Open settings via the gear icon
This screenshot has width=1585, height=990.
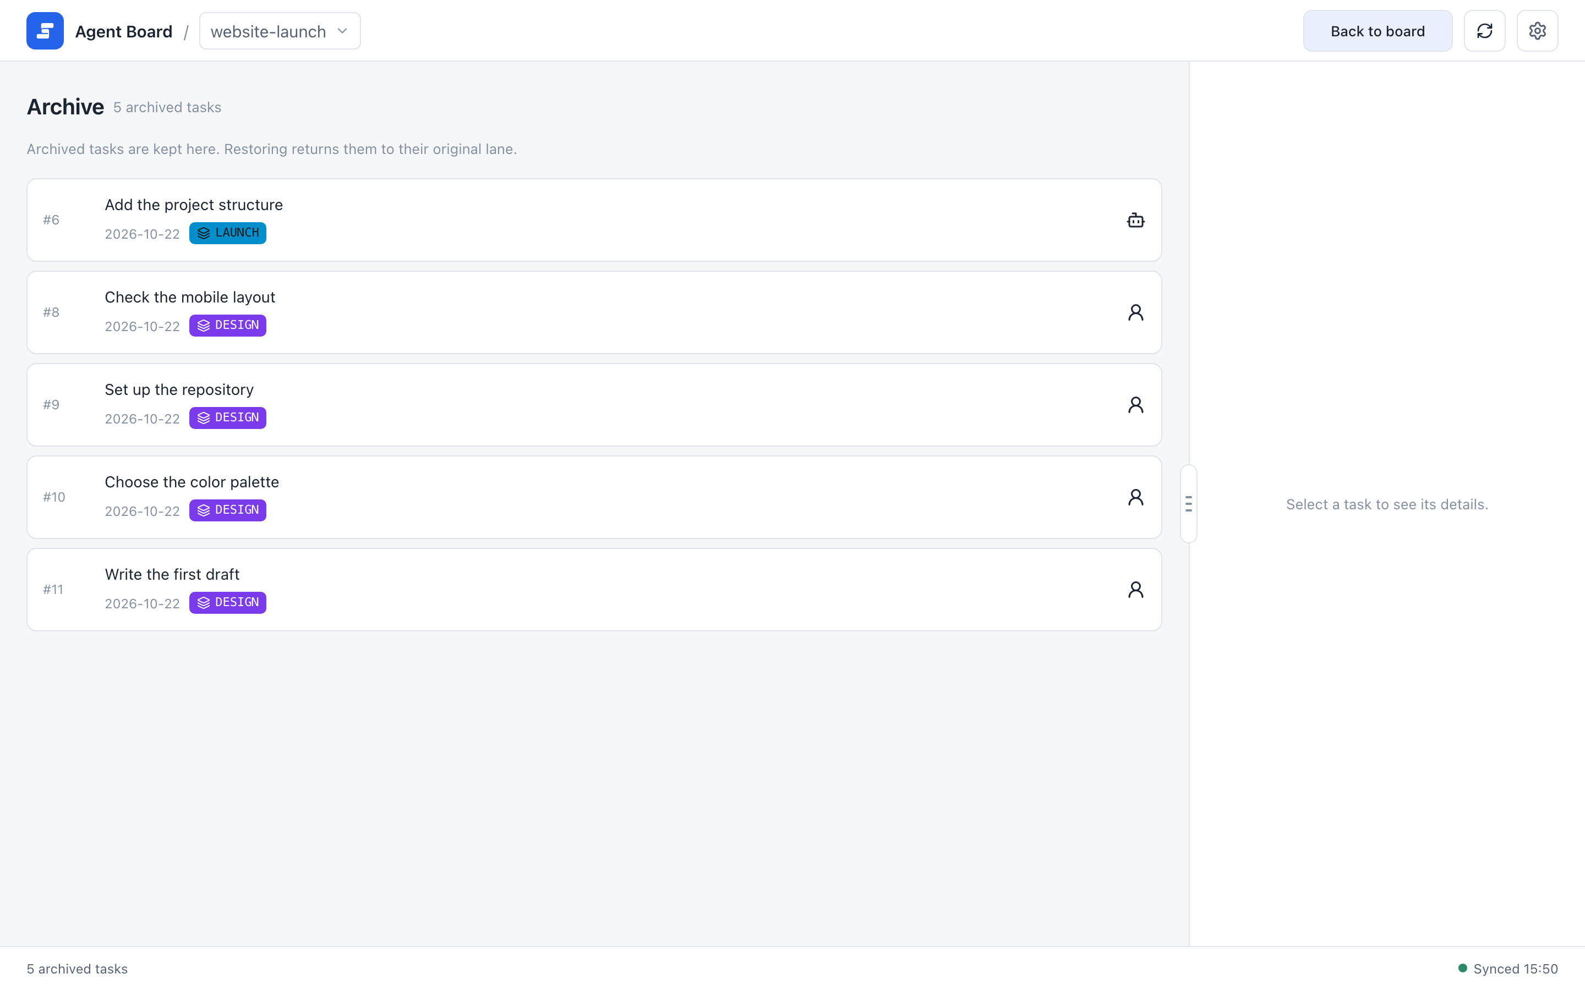1537,31
